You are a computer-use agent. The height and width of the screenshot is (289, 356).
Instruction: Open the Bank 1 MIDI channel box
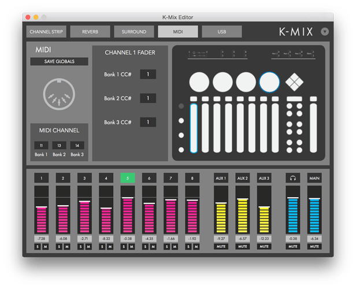pyautogui.click(x=41, y=146)
